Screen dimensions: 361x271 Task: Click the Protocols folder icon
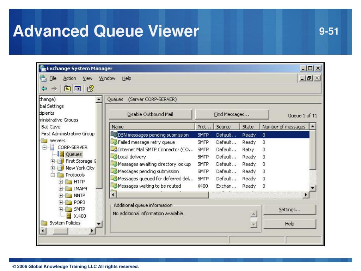tap(60, 175)
